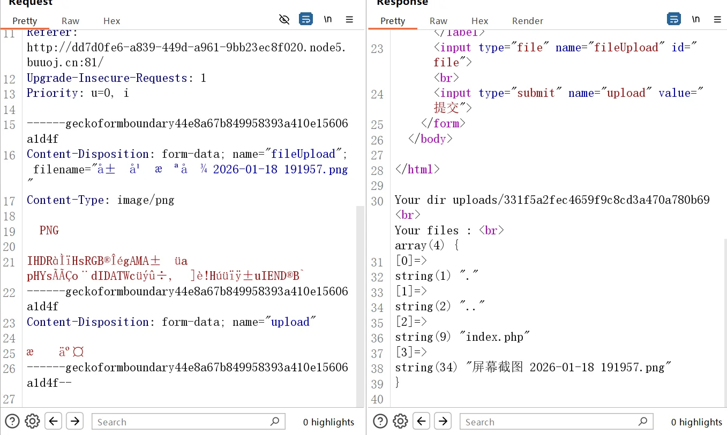Open the Request panel hamburger options menu

(x=349, y=20)
